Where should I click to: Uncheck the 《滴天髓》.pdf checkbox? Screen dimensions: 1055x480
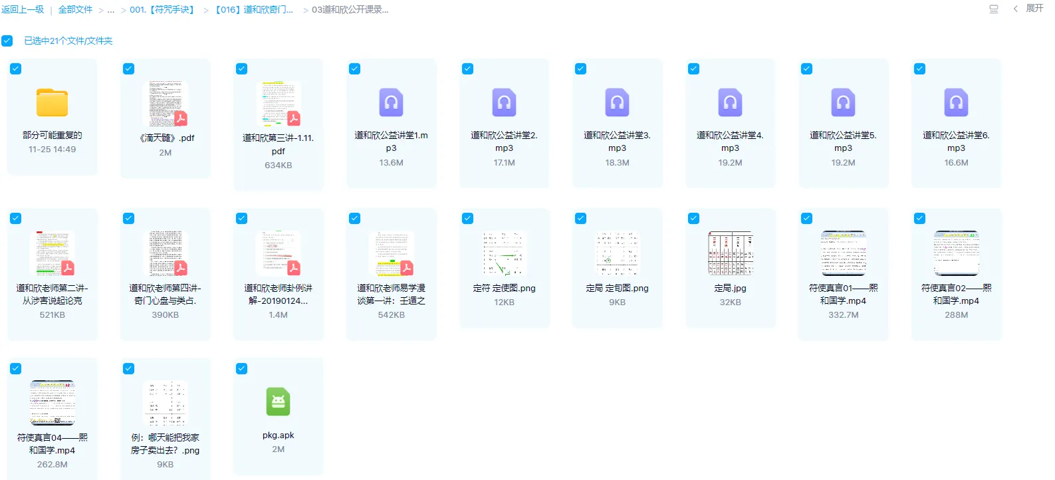(129, 69)
